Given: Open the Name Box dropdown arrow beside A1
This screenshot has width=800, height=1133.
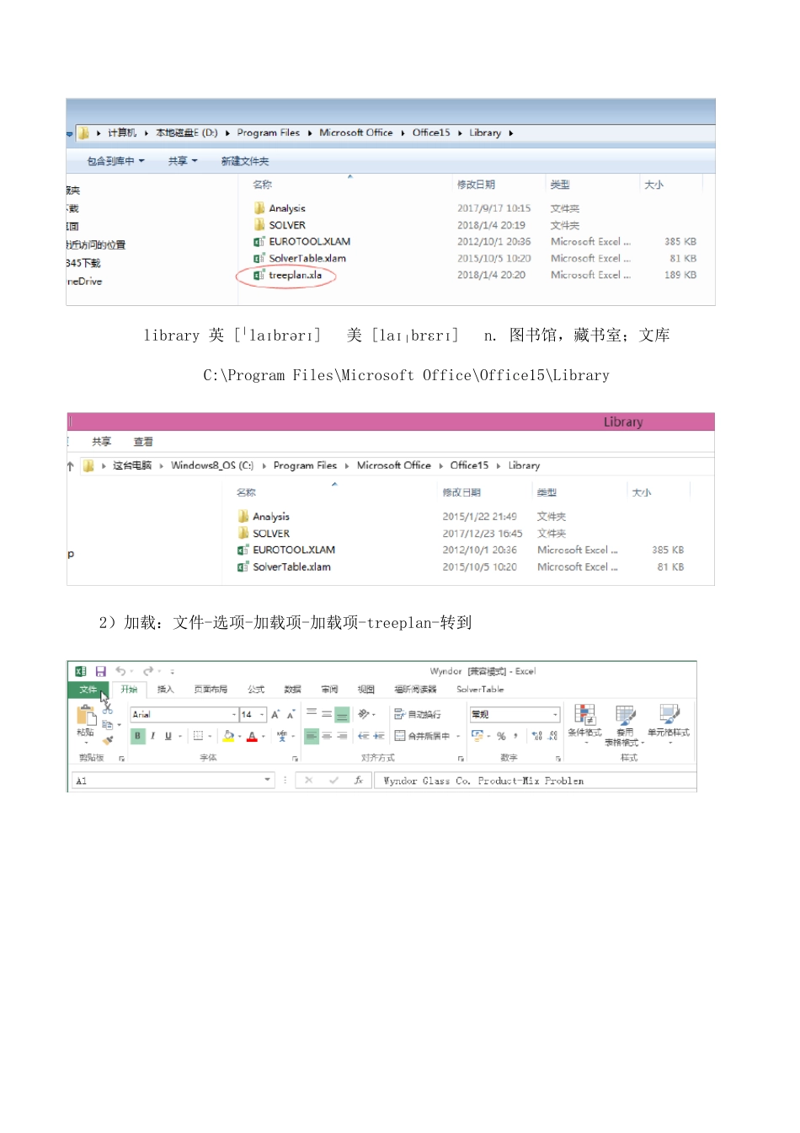Looking at the screenshot, I should pyautogui.click(x=268, y=780).
